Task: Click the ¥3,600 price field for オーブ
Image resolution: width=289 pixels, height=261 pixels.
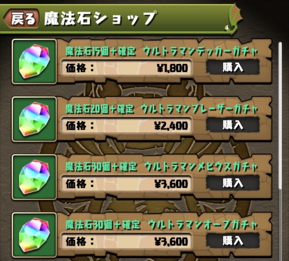Action: click(126, 241)
